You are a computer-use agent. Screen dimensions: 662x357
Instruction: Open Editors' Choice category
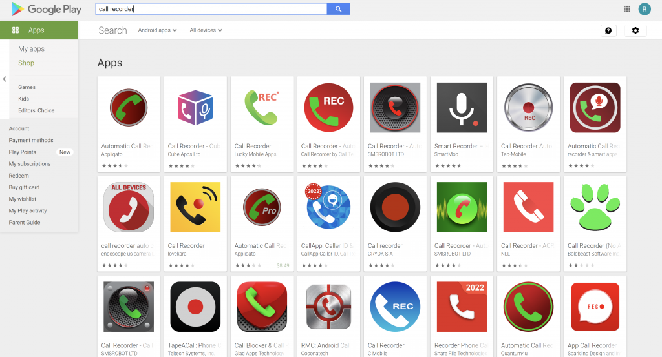point(36,110)
